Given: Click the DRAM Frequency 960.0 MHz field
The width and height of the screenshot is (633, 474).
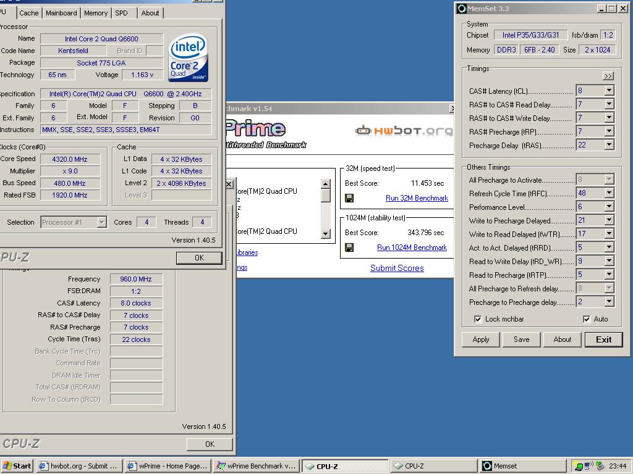Looking at the screenshot, I should [135, 279].
